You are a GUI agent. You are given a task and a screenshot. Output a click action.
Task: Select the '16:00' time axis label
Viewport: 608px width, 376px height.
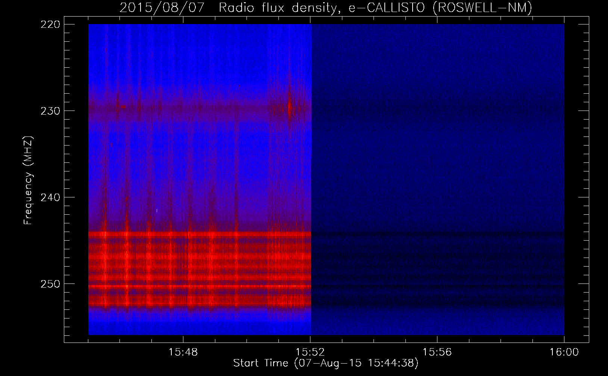[x=564, y=352]
